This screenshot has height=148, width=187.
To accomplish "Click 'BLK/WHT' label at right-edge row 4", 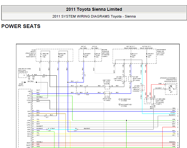I will pos(172,115).
